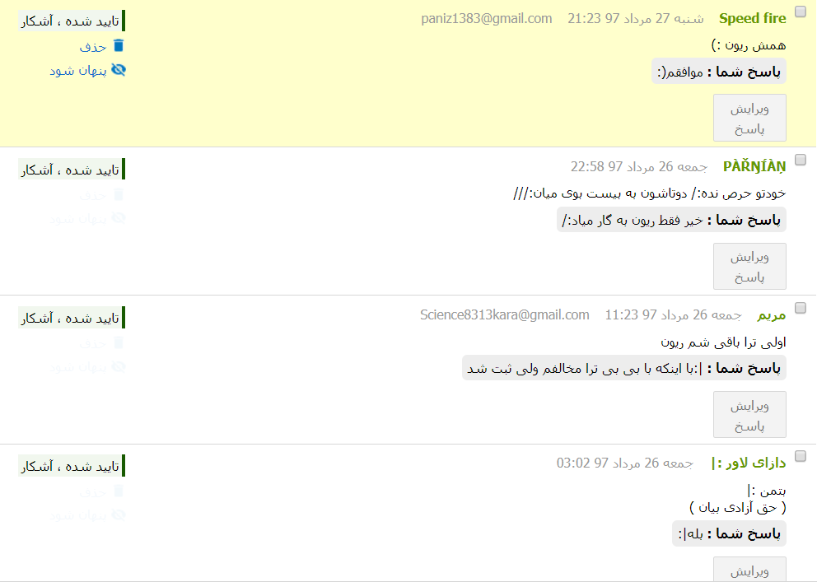Click the faded hide eye icon on PARNIAN's comment

119,219
